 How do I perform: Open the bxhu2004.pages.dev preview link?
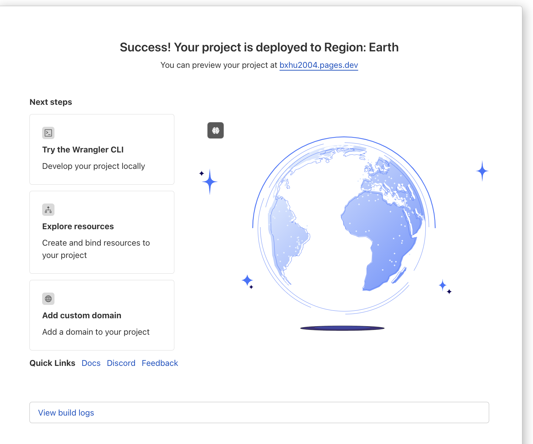[x=319, y=65]
